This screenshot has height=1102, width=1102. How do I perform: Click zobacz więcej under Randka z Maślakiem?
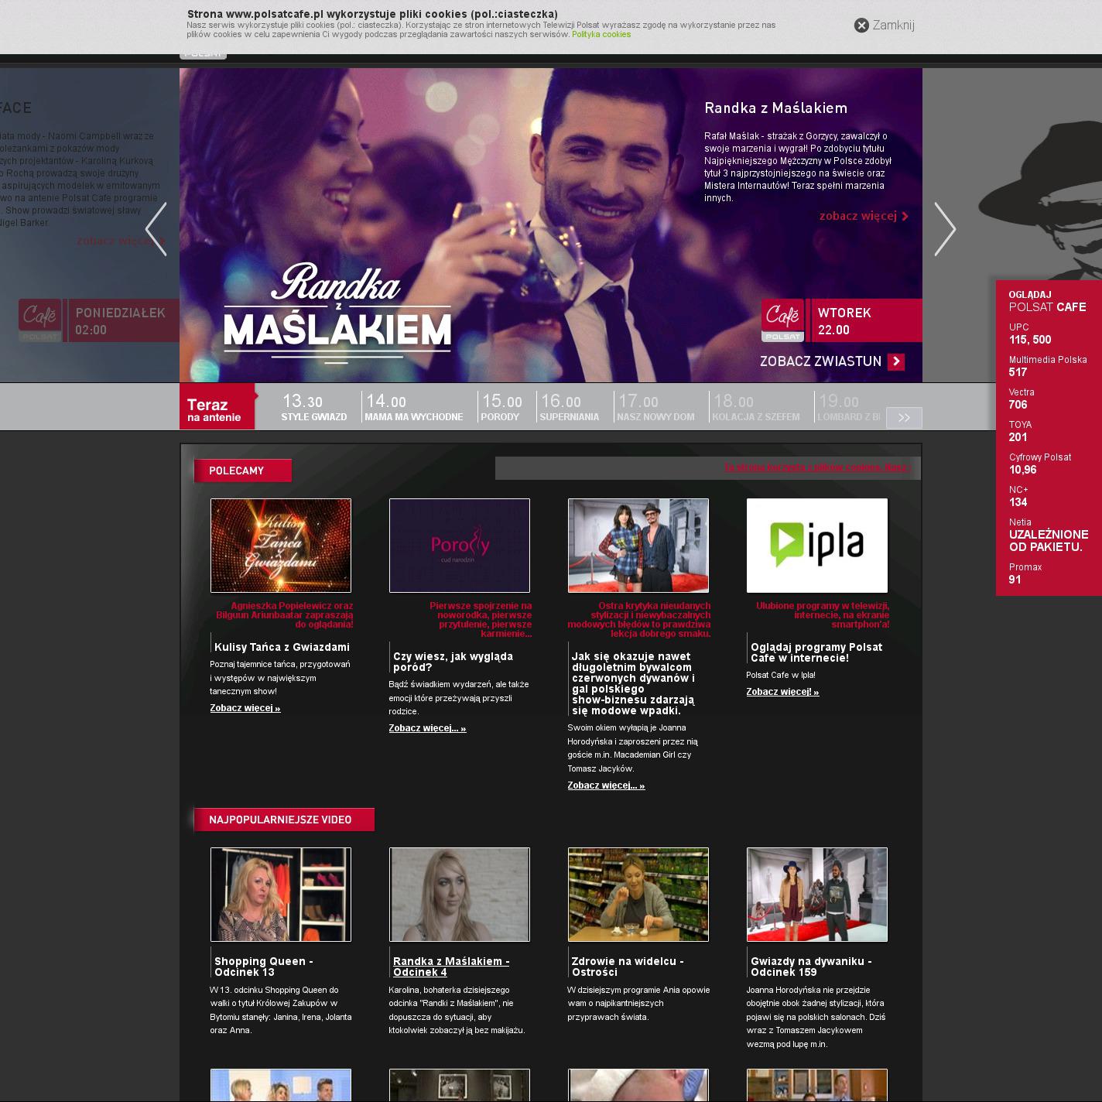(x=863, y=216)
